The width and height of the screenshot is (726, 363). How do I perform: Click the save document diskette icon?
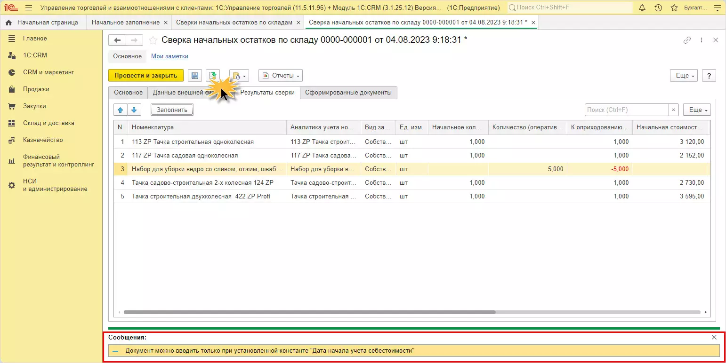click(195, 76)
